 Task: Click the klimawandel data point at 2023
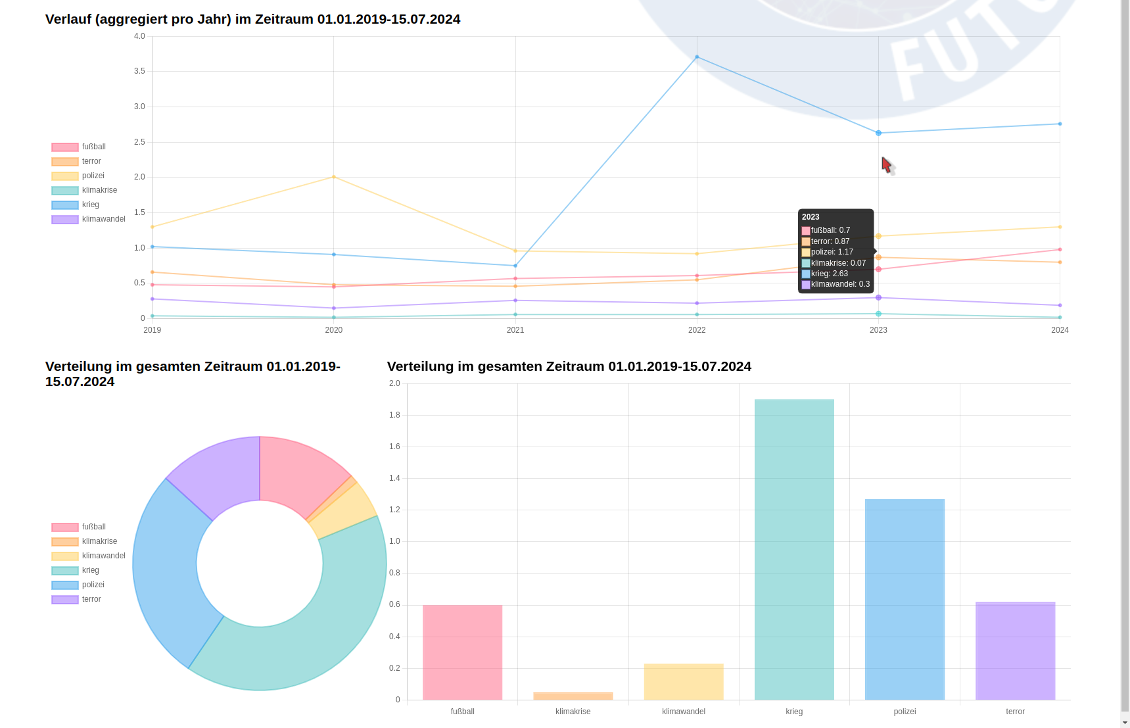point(878,297)
